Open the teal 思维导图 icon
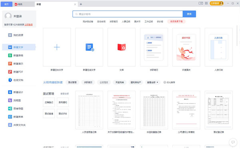The height and width of the screenshot is (149, 240). 10,109
